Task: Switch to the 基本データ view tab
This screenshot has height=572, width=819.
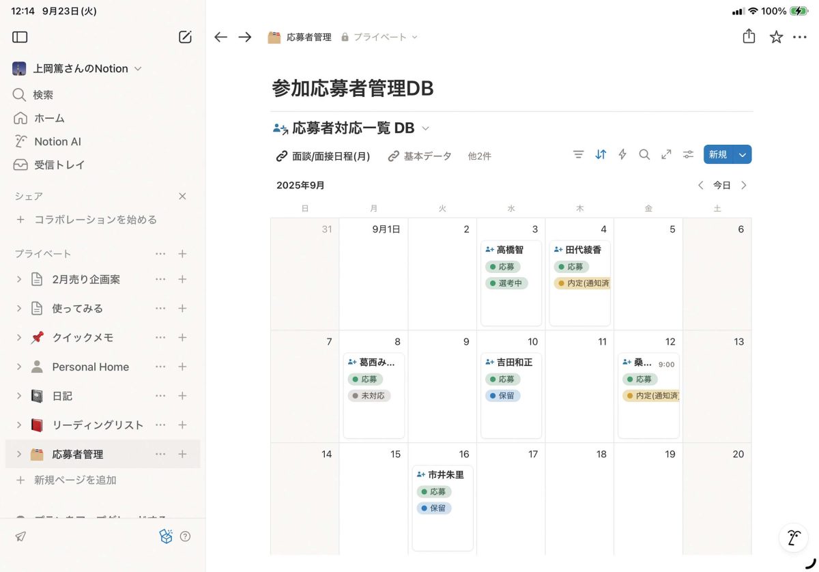Action: pos(420,156)
